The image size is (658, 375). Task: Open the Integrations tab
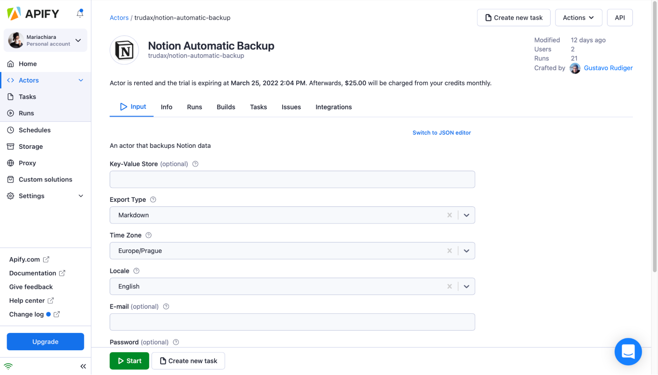point(333,107)
